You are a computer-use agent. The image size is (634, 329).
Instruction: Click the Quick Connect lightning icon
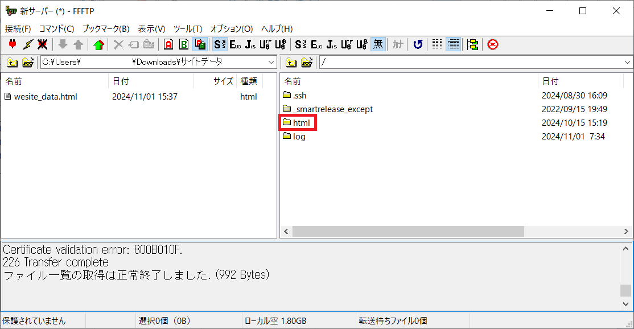click(x=27, y=44)
